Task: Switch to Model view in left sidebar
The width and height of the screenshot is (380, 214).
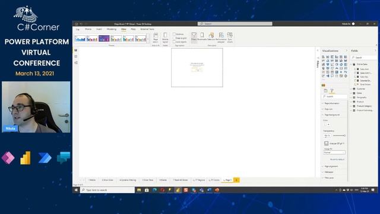Action: [x=76, y=62]
